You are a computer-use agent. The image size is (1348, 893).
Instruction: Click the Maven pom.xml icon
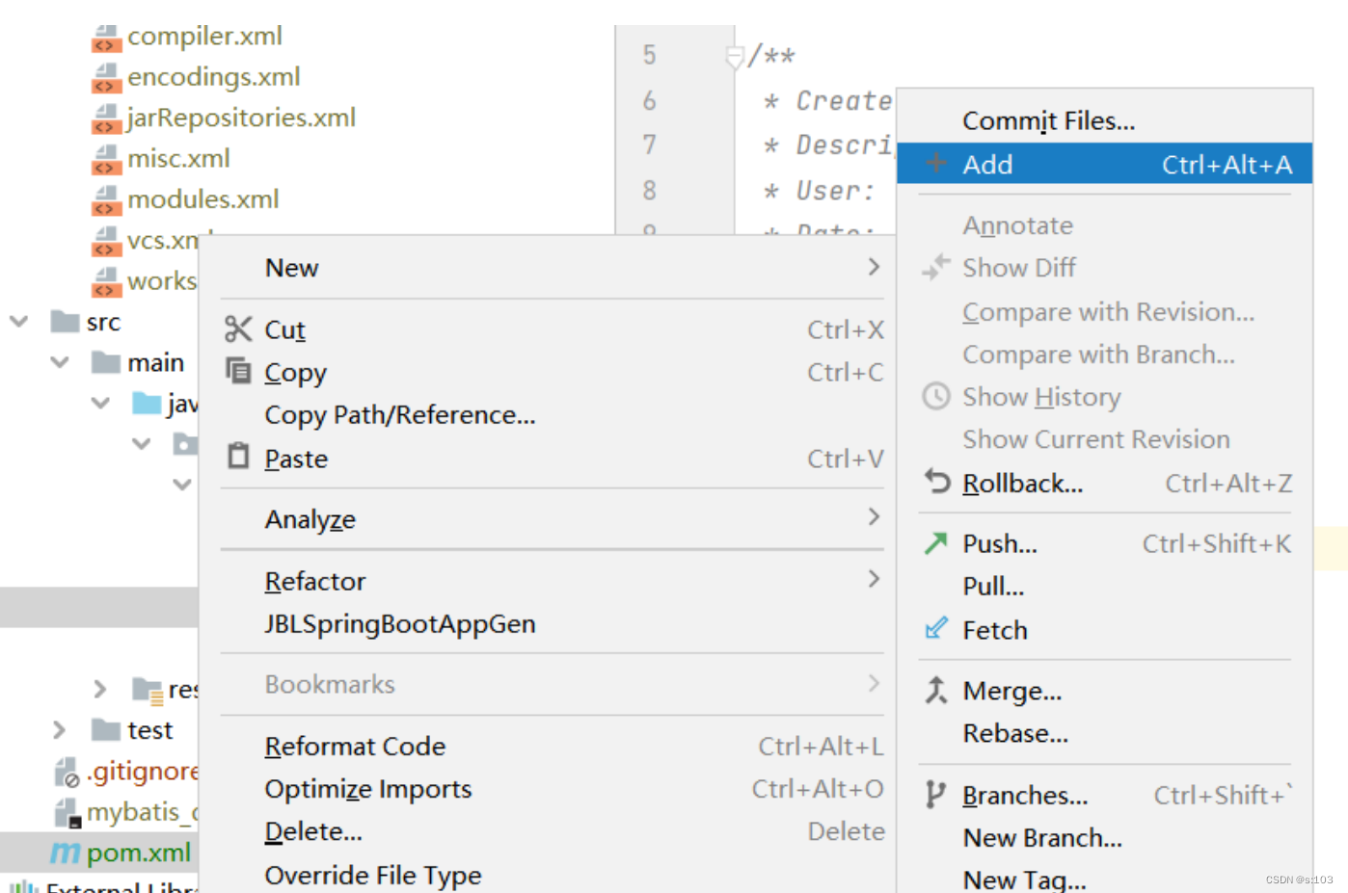(x=65, y=853)
